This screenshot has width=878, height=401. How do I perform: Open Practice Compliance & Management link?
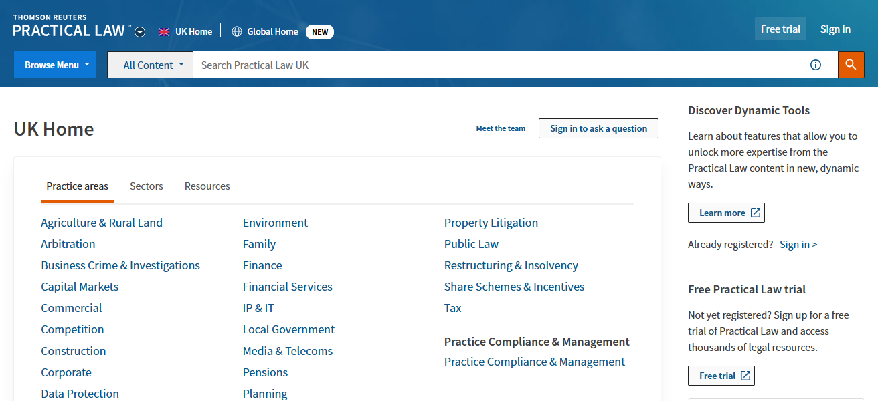coord(535,362)
